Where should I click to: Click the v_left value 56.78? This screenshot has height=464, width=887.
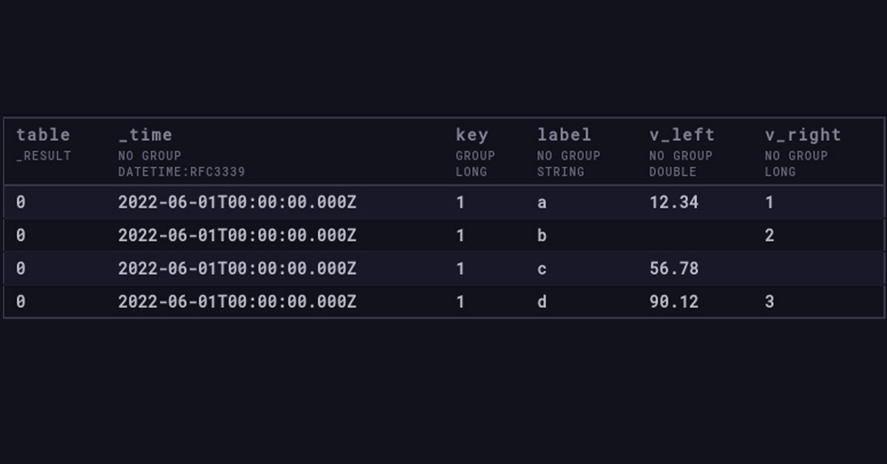[x=673, y=268]
